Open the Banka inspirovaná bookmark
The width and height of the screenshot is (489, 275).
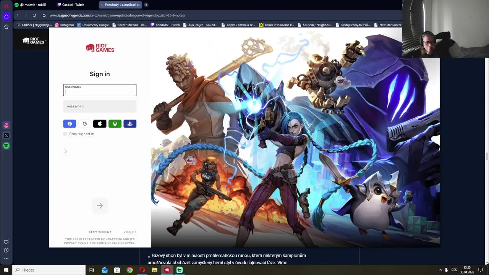[277, 25]
